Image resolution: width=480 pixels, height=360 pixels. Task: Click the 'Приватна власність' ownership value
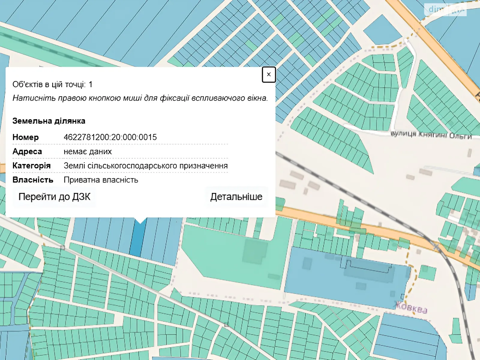(x=101, y=180)
